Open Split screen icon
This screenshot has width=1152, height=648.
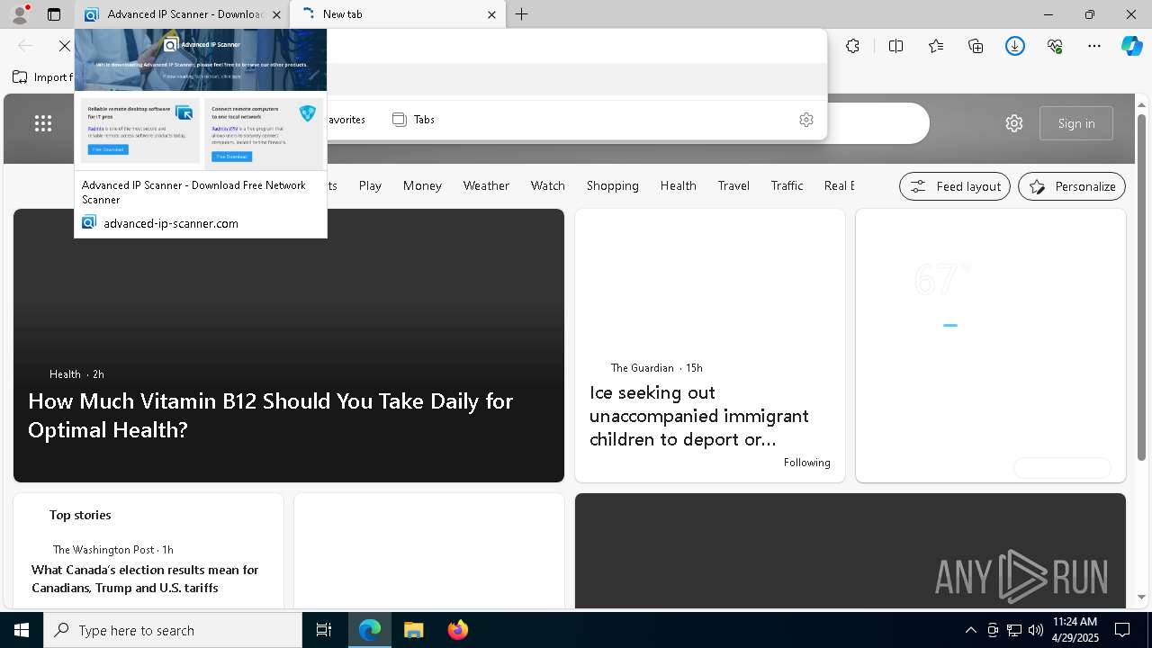(x=896, y=46)
